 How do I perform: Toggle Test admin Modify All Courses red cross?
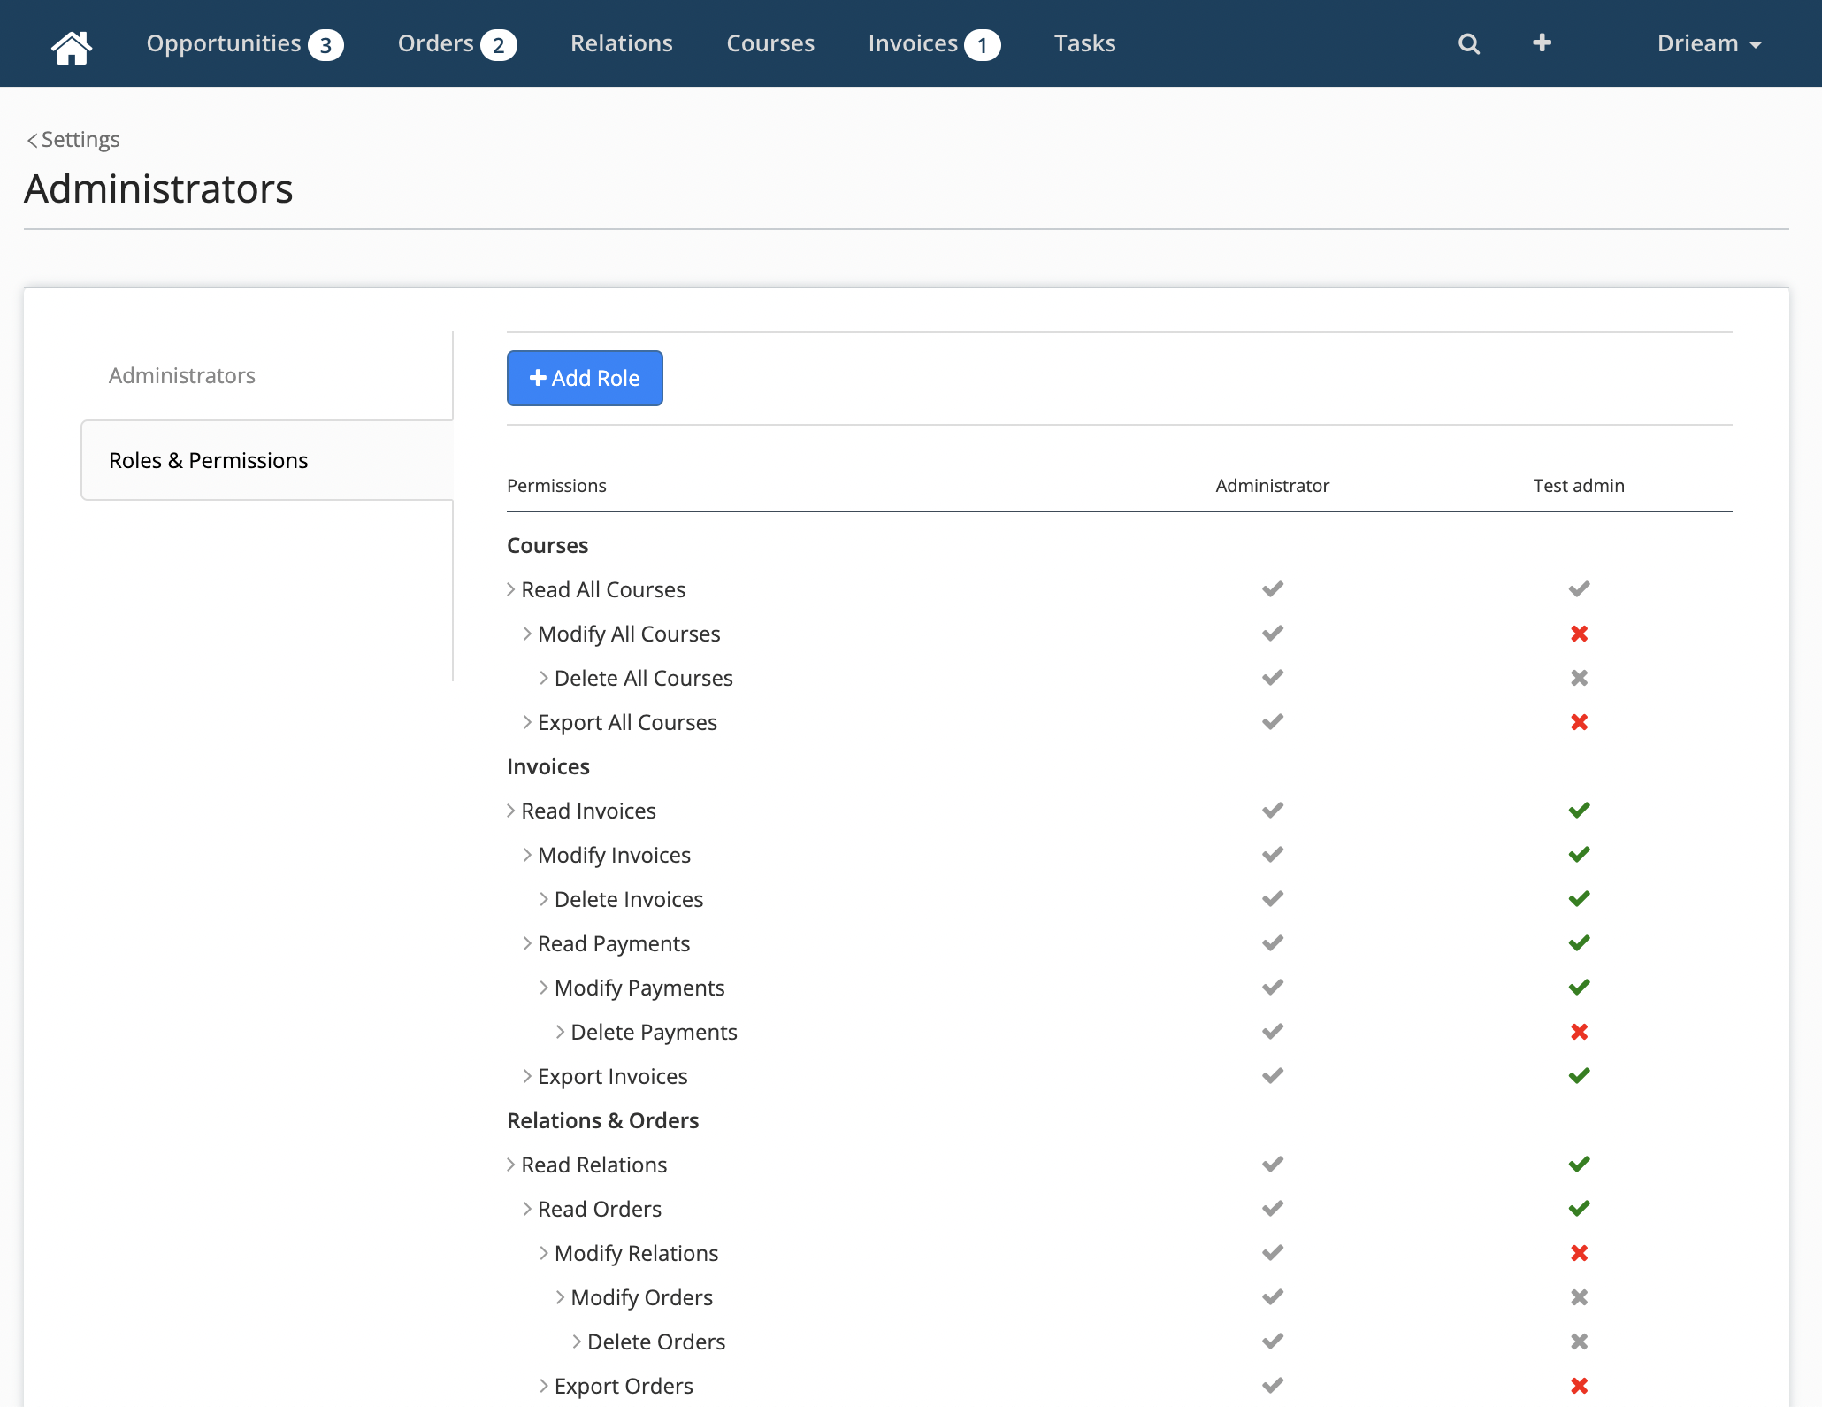(x=1579, y=634)
